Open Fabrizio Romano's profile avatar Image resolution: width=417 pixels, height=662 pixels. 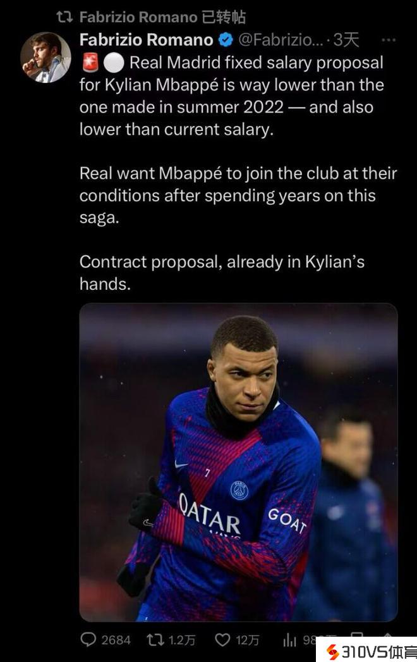(45, 58)
